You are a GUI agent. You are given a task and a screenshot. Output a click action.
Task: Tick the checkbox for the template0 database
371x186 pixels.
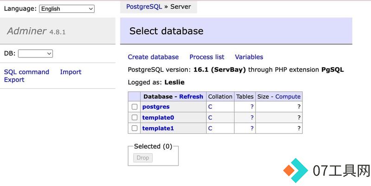click(x=134, y=117)
